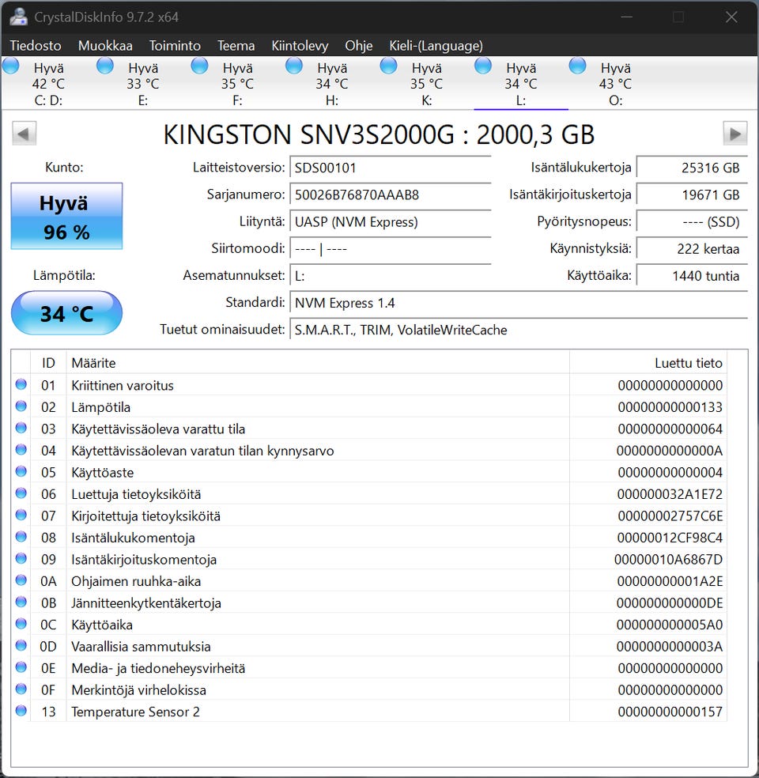This screenshot has width=759, height=778.
Task: Open the Muokkaa menu
Action: point(105,46)
